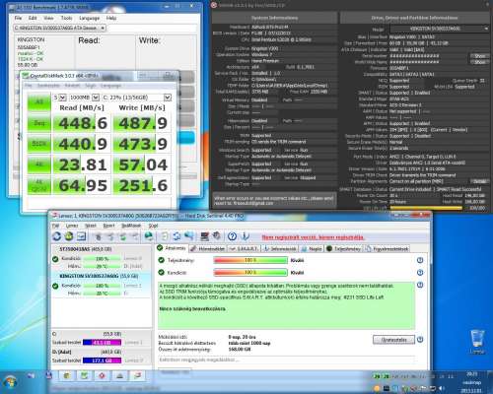Viewport: 493px width, 394px height.
Task: Open Súgó menu in Hard Disk Sentinel
Action: (153, 226)
